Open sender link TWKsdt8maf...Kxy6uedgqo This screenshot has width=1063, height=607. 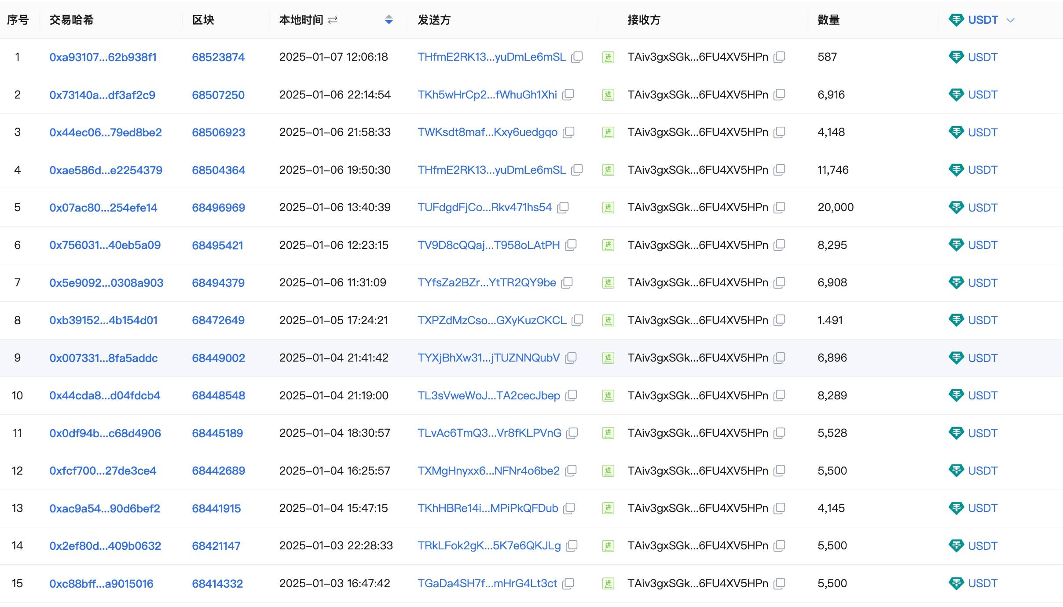tap(488, 132)
